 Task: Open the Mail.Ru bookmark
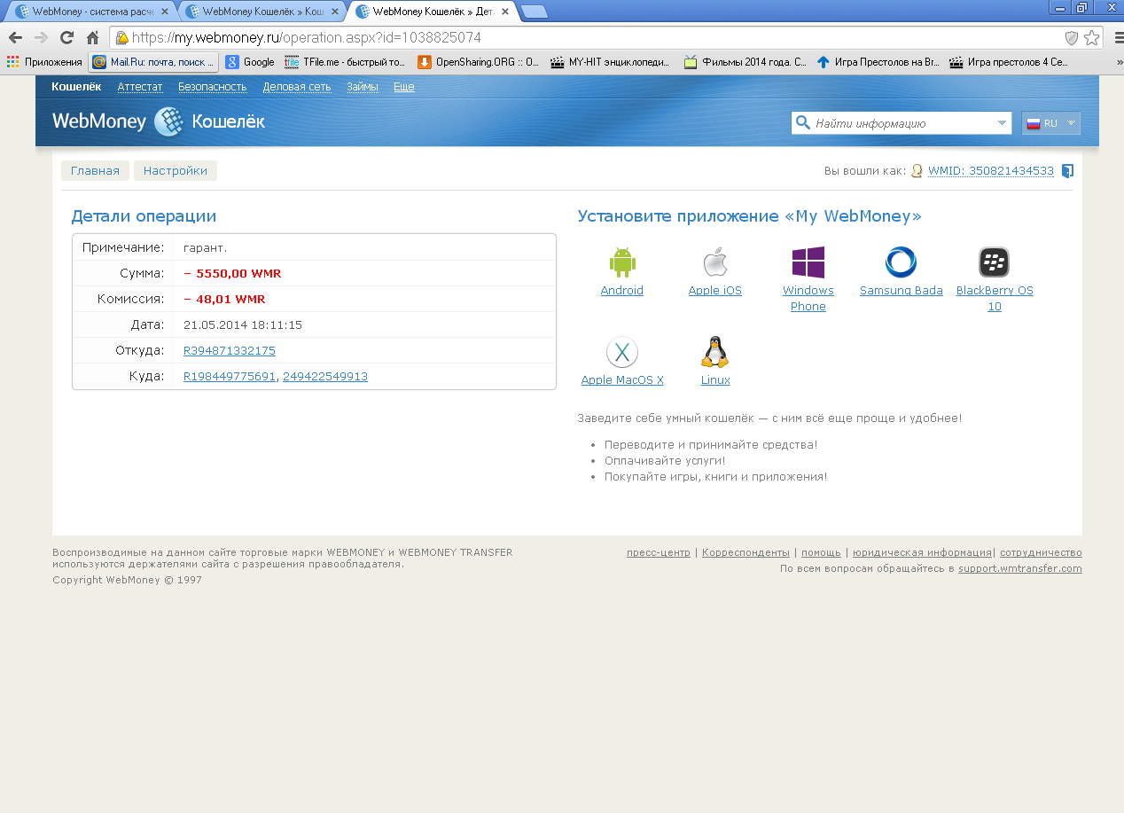point(154,62)
